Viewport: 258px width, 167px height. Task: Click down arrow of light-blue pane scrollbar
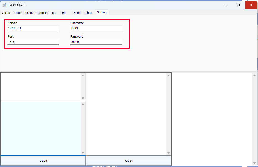[83, 153]
